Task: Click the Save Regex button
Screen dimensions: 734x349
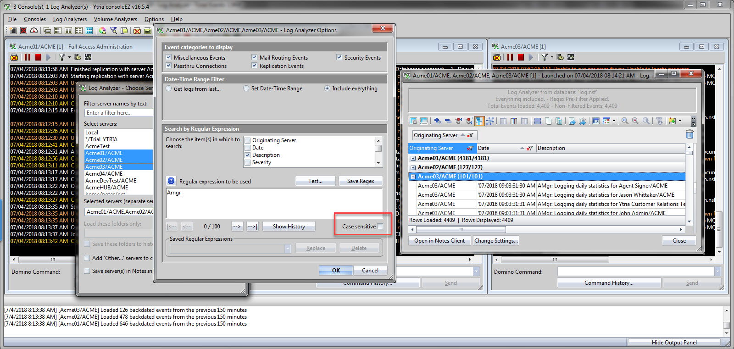Action: (x=361, y=181)
